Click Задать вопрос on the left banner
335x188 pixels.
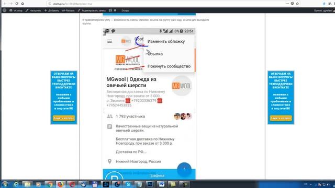point(64,118)
